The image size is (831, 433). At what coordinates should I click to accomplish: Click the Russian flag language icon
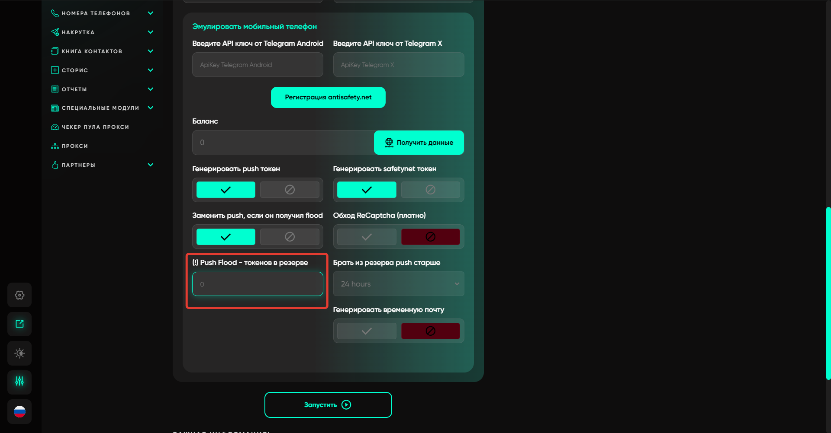(x=19, y=411)
